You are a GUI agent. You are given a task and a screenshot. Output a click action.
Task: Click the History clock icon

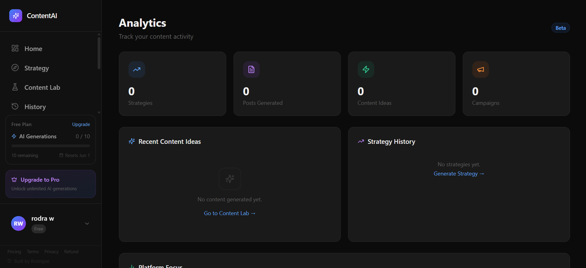[15, 106]
